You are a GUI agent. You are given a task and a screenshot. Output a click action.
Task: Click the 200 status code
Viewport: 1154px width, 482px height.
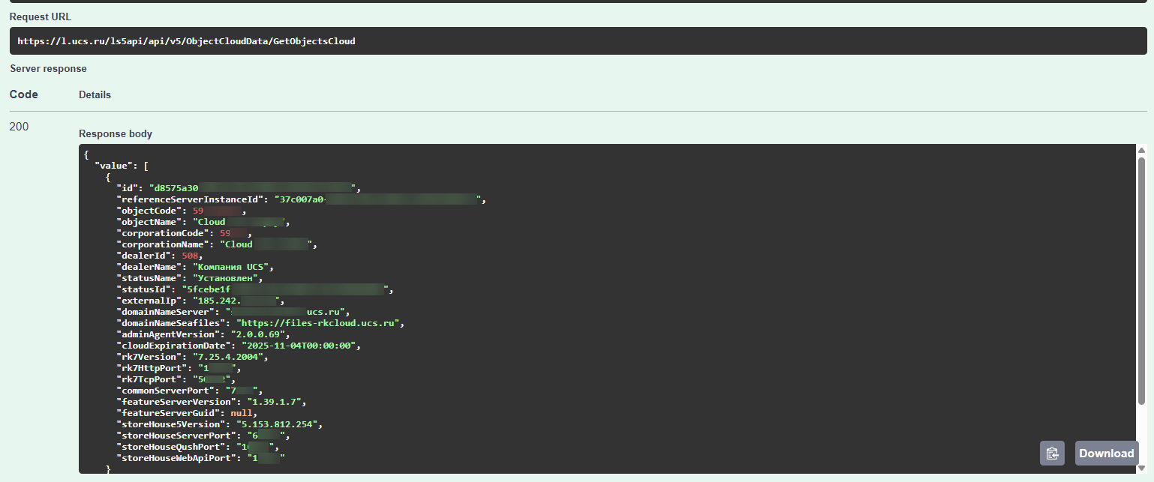pos(19,127)
